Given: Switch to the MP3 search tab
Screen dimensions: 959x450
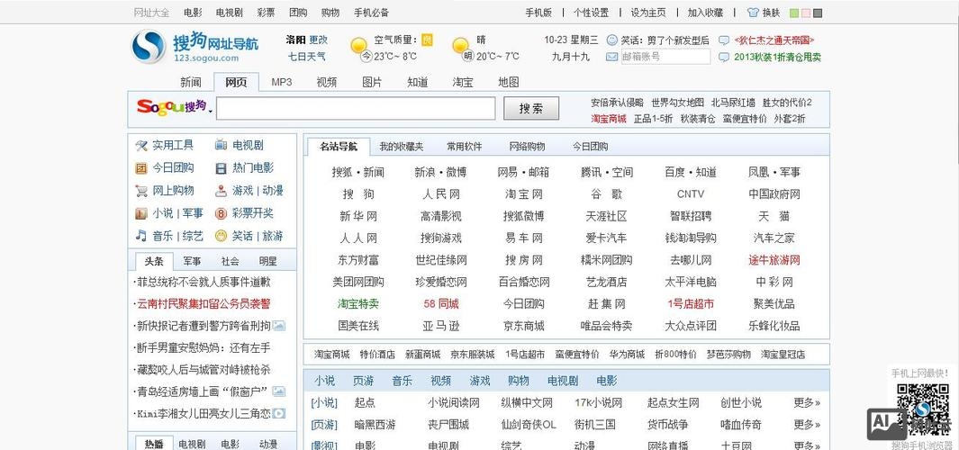Looking at the screenshot, I should [282, 82].
